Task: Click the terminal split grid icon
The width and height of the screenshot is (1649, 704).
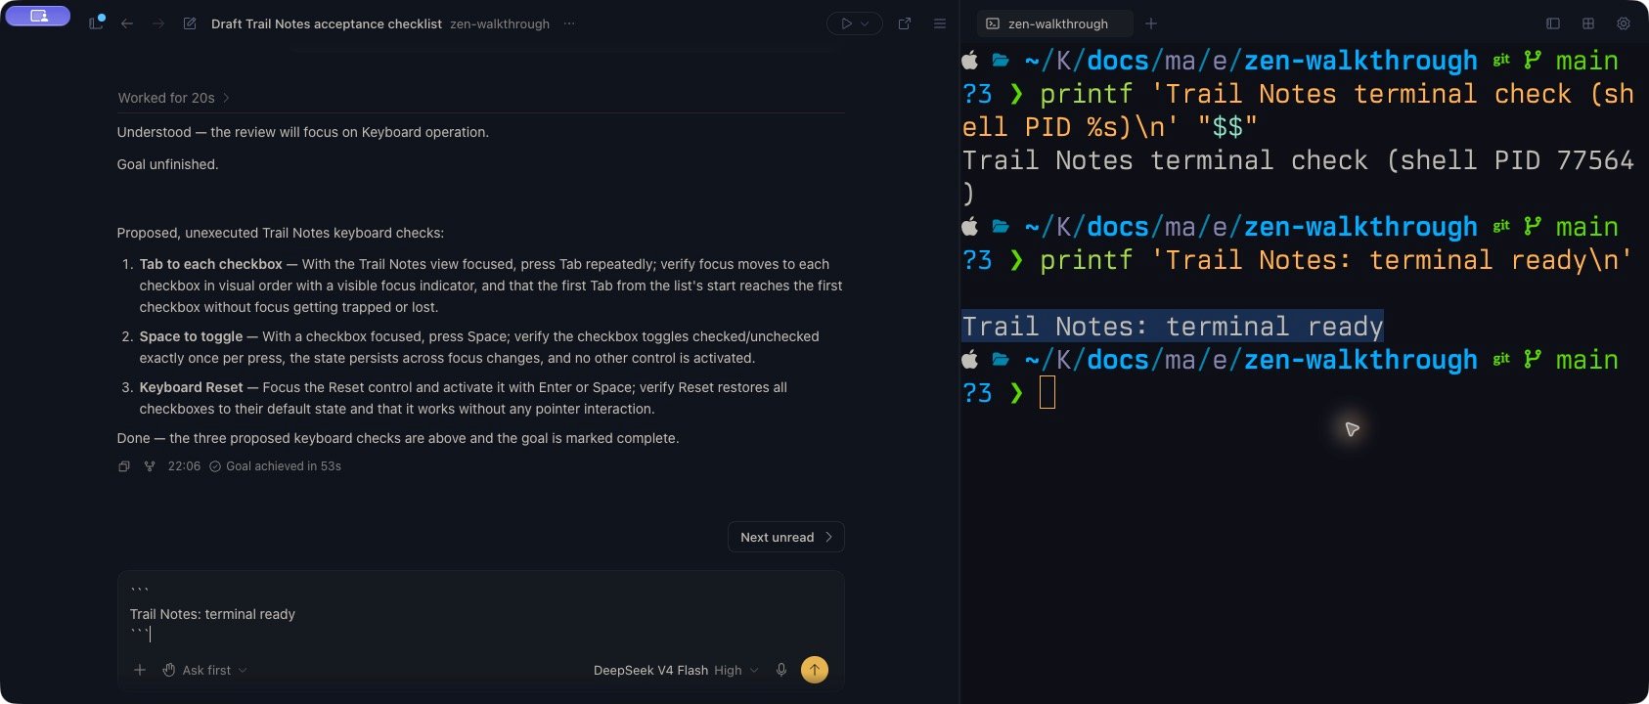Action: point(1588,23)
